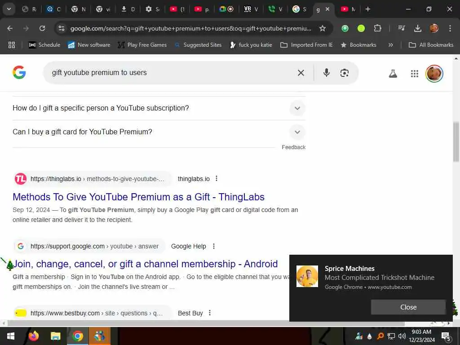
Task: Open the thinglabs.io site URL breadcrumb
Action: tap(97, 179)
